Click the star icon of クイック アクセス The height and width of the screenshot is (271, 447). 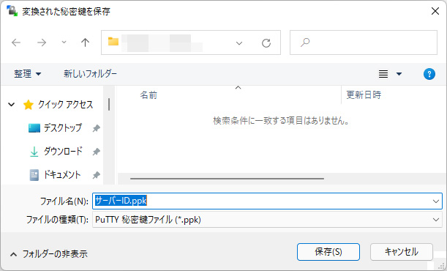point(29,105)
